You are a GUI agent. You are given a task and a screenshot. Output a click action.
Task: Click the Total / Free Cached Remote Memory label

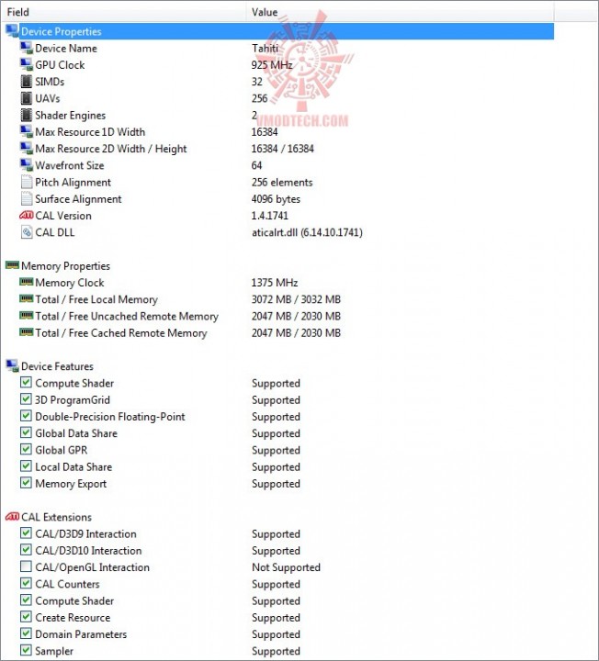point(121,333)
